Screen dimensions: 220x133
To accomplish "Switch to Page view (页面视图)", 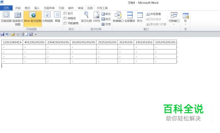I will (x=6, y=17).
